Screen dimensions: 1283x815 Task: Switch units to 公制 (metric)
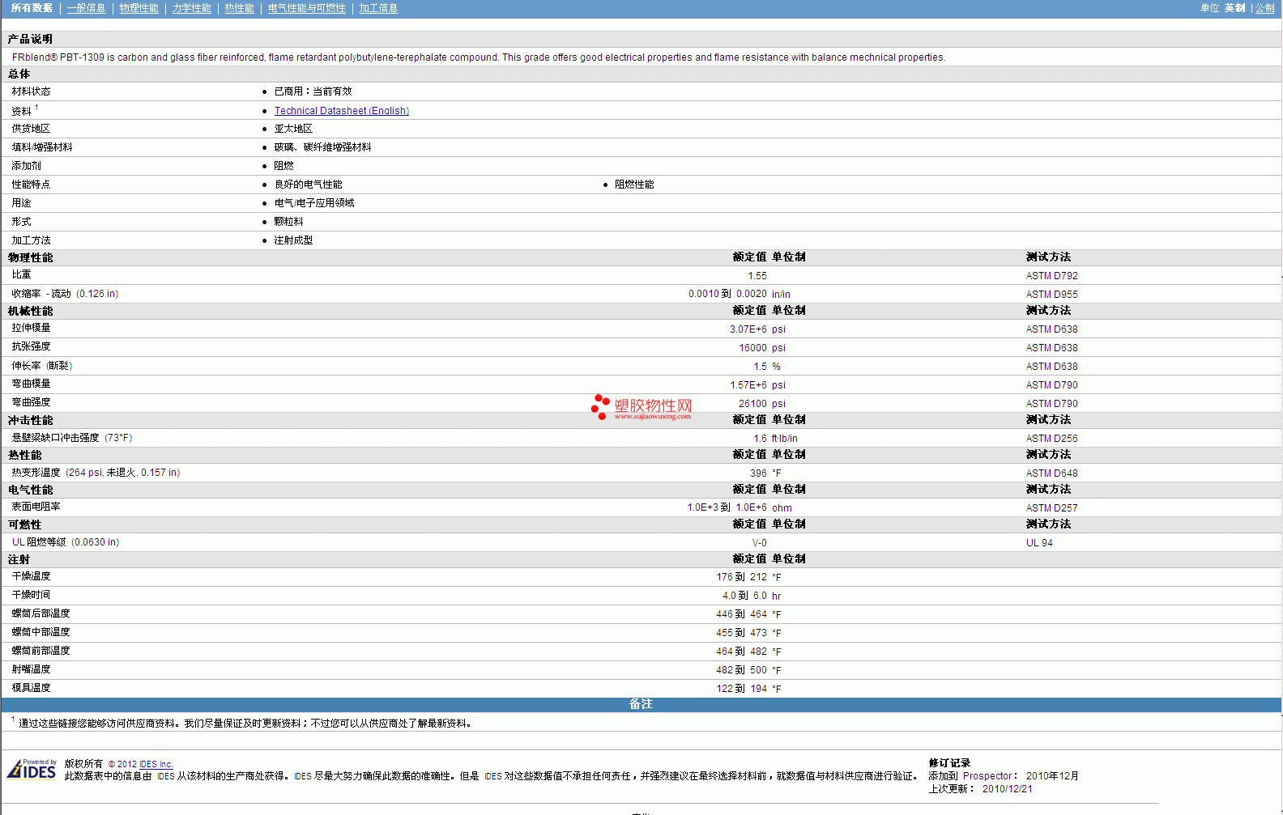(1264, 8)
